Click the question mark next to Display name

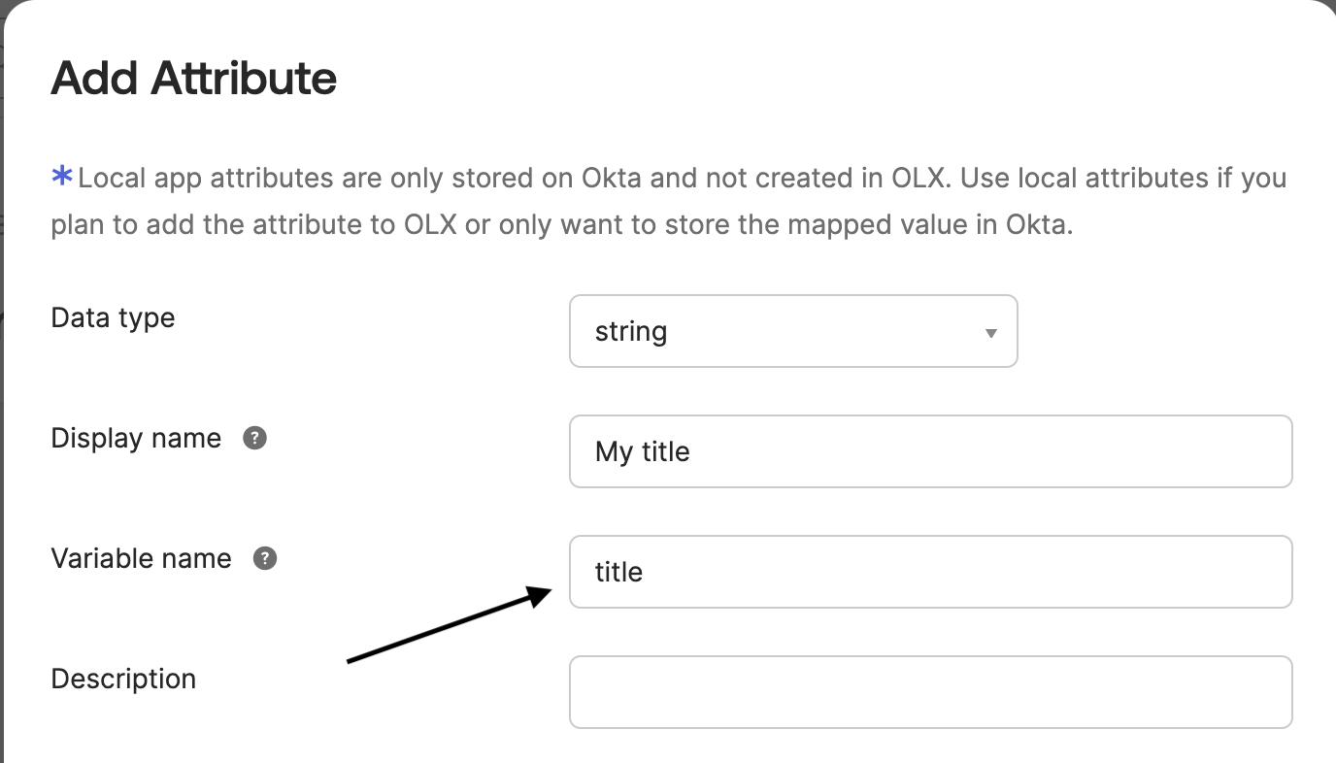(253, 438)
